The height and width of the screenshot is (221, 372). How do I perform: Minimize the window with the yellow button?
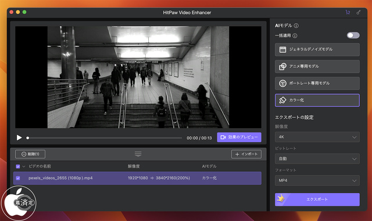tap(18, 12)
